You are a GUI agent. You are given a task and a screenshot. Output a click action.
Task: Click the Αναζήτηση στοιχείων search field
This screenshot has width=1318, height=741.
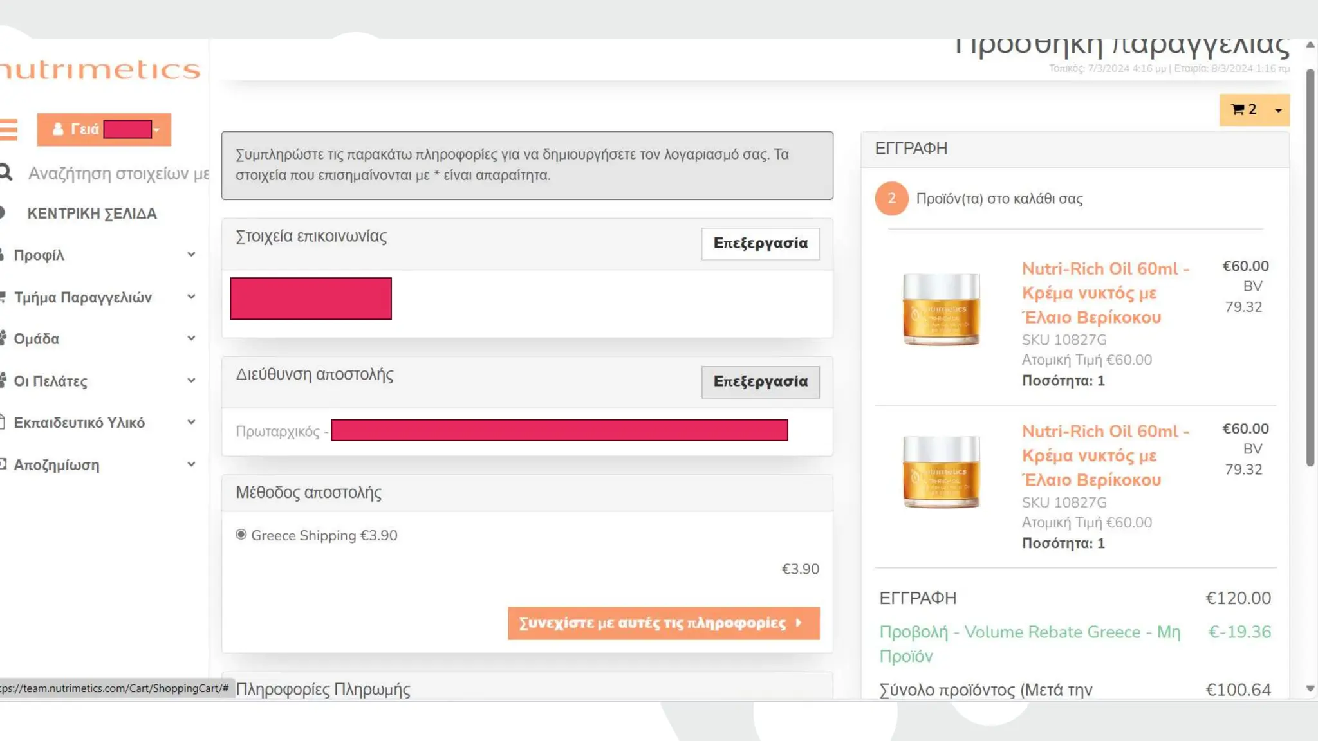click(118, 174)
